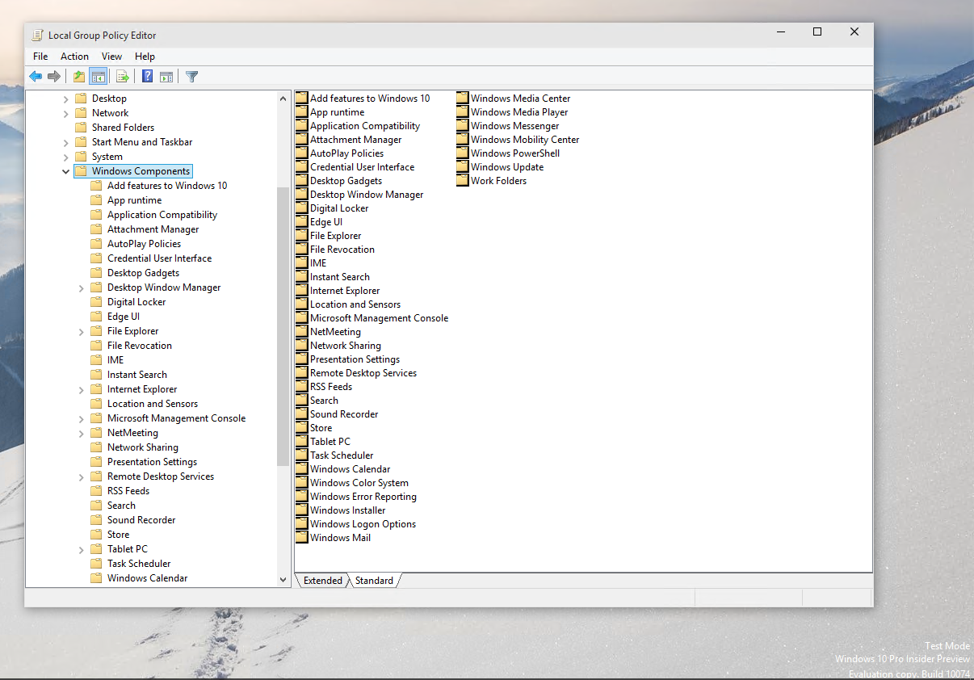Image resolution: width=974 pixels, height=680 pixels.
Task: Select Windows Color System in right list
Action: [x=359, y=483]
